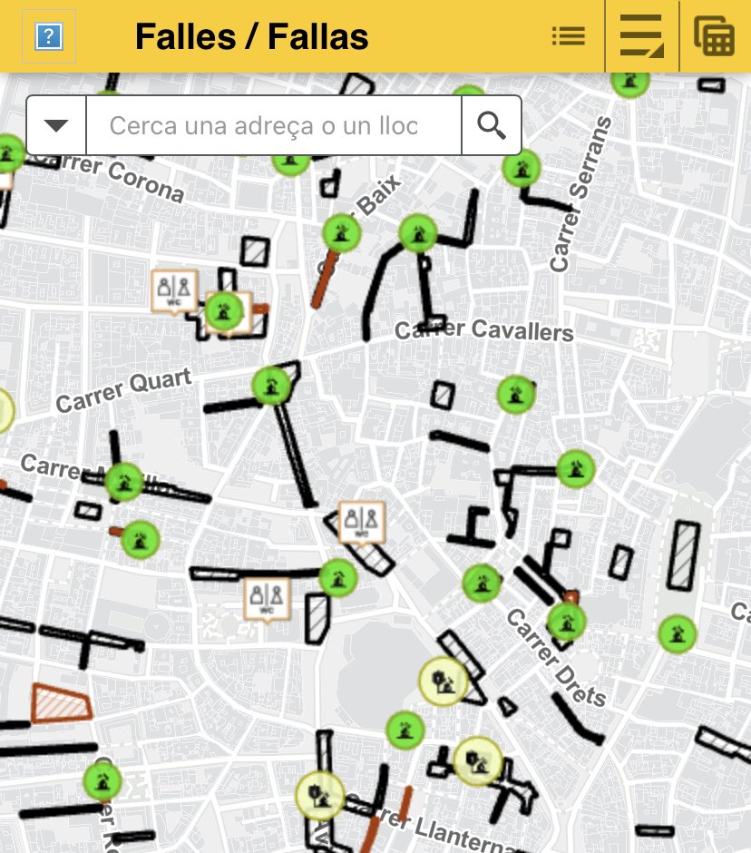Click the address search input field

[274, 125]
